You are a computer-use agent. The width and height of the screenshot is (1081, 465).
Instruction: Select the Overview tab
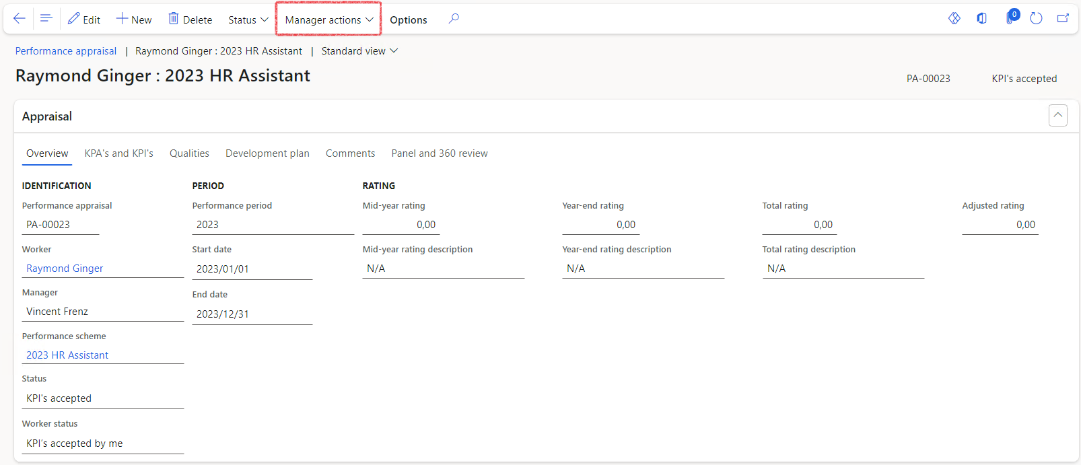tap(47, 153)
